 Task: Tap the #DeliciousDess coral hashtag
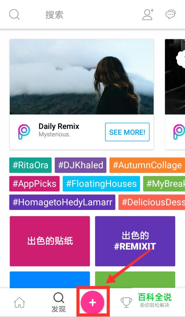tap(152, 202)
